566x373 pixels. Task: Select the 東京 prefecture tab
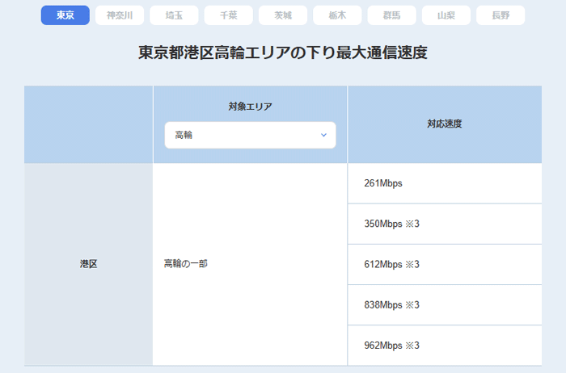[65, 15]
